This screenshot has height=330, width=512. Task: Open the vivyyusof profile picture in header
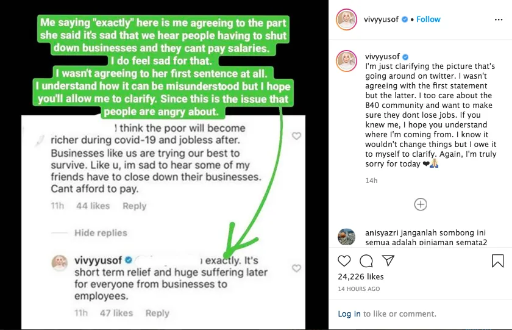(346, 20)
